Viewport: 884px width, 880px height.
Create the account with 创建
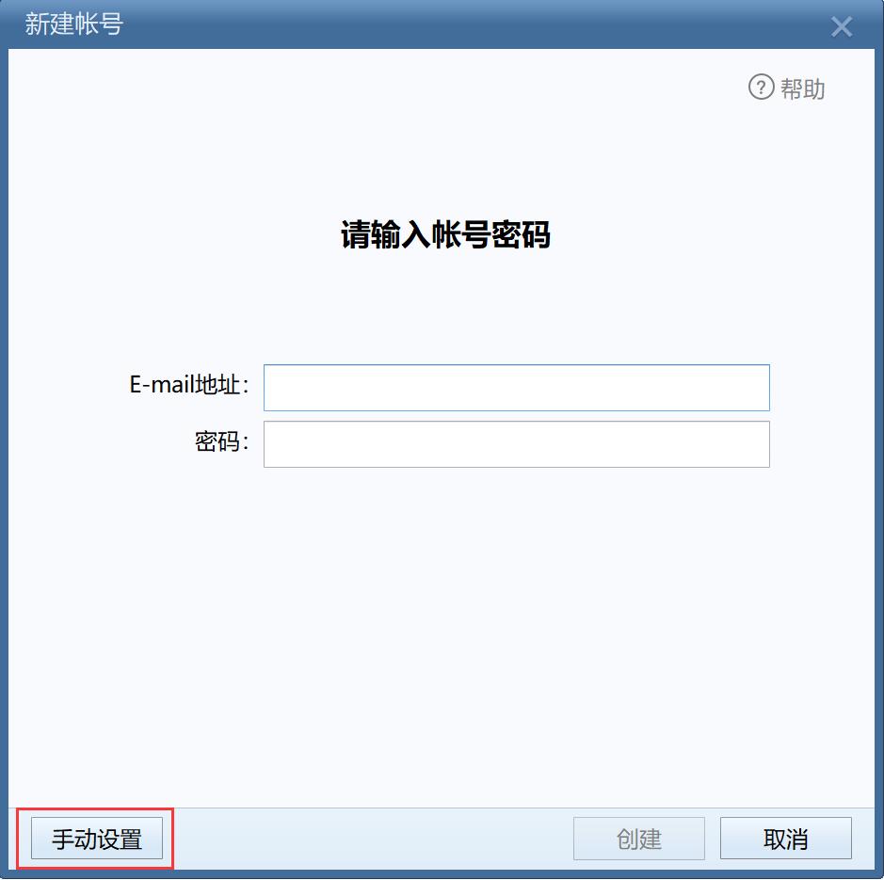[639, 839]
